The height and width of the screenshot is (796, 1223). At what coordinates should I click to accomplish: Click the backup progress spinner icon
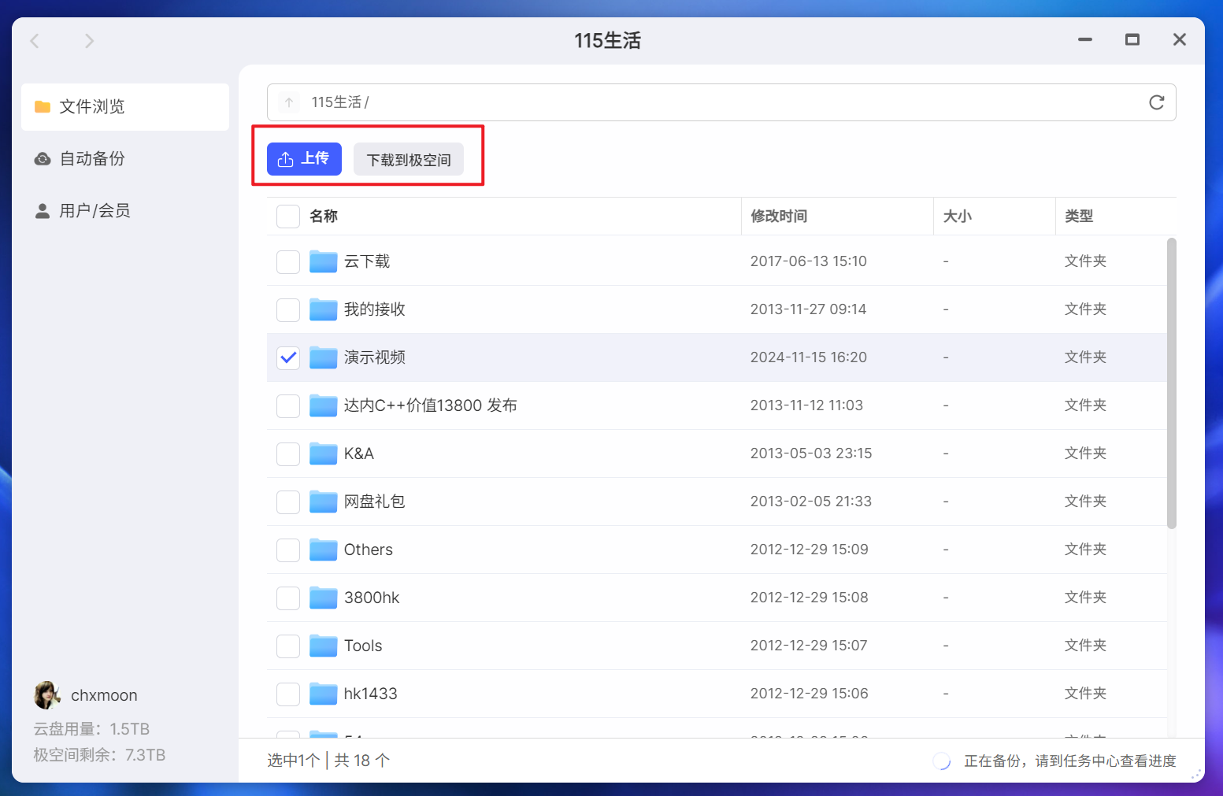tap(942, 761)
